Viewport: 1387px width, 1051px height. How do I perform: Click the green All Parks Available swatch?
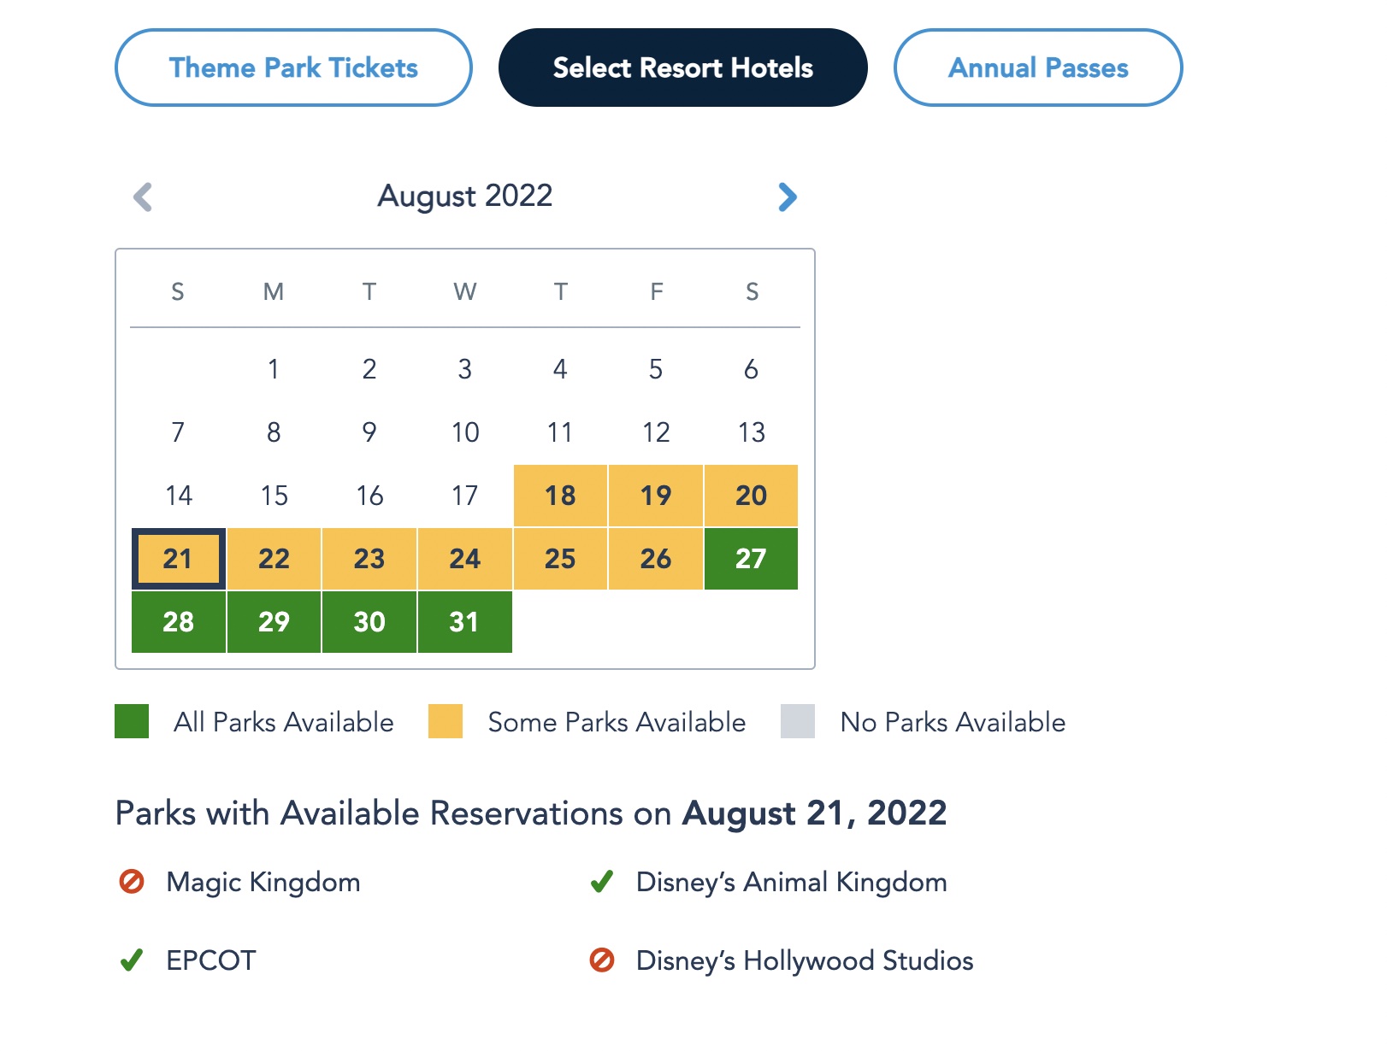pyautogui.click(x=132, y=721)
